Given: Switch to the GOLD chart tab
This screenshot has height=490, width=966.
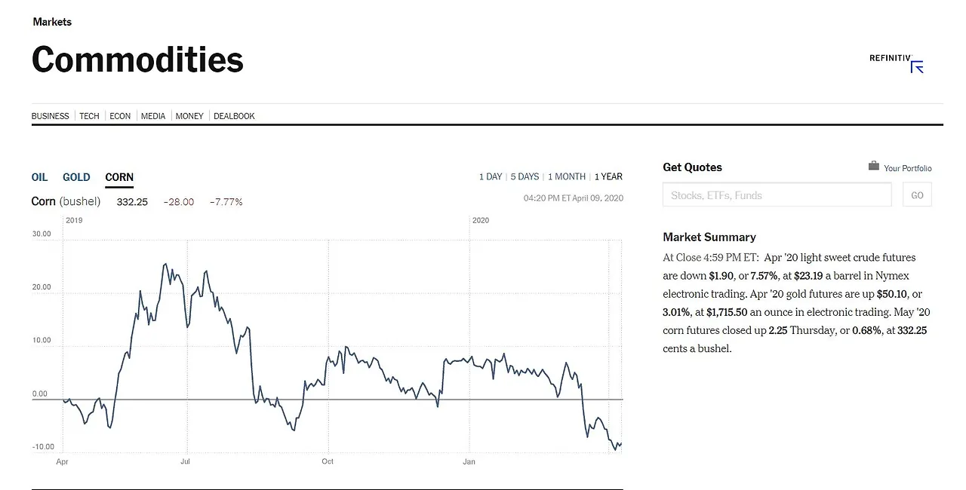Looking at the screenshot, I should click(76, 177).
